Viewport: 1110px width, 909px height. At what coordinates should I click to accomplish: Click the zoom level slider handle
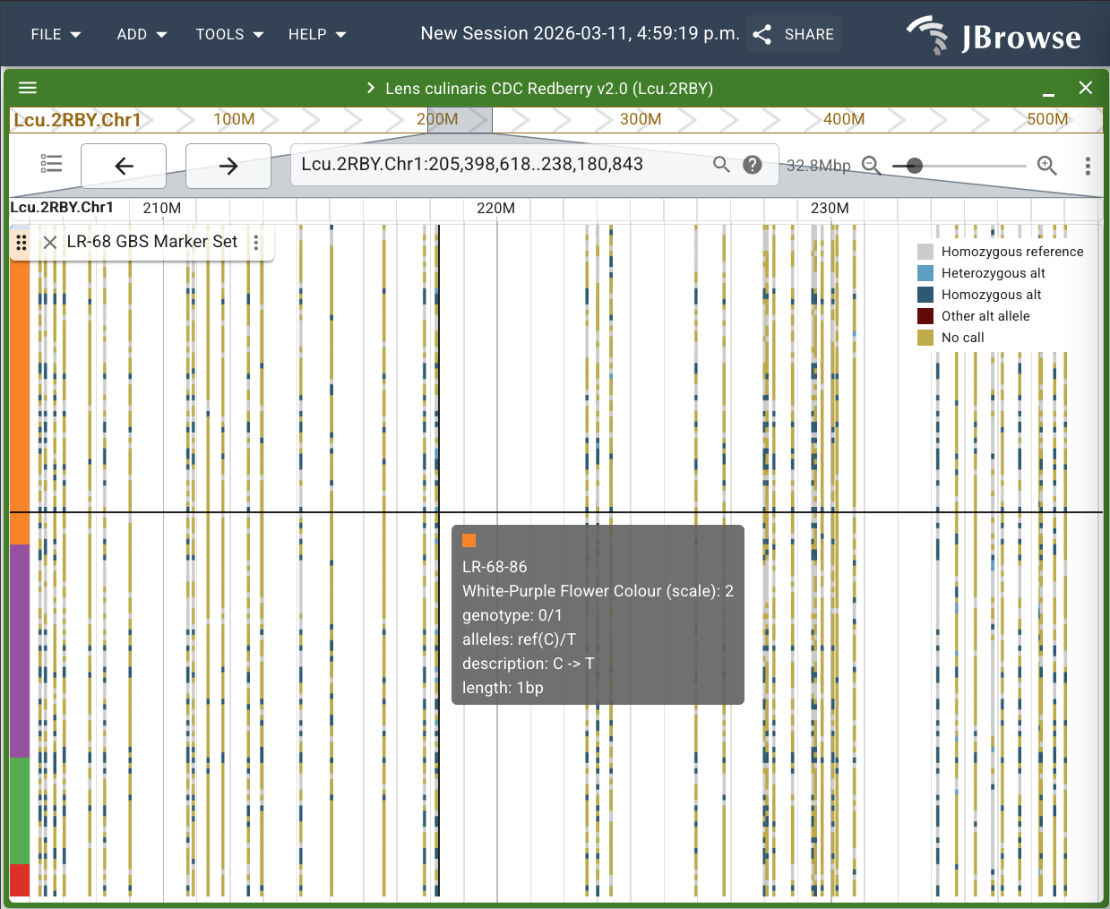pos(914,166)
